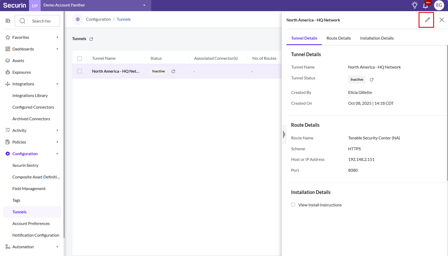Viewport: 448px width, 256px height.
Task: Click Configuration breadcrumb link
Action: [98, 19]
